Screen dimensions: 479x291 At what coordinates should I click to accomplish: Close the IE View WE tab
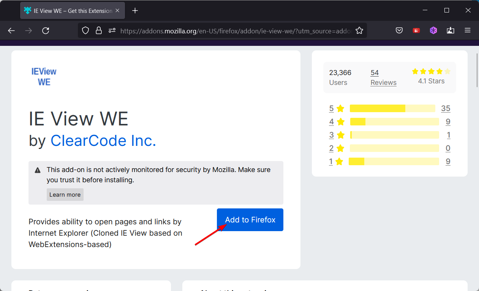[118, 11]
